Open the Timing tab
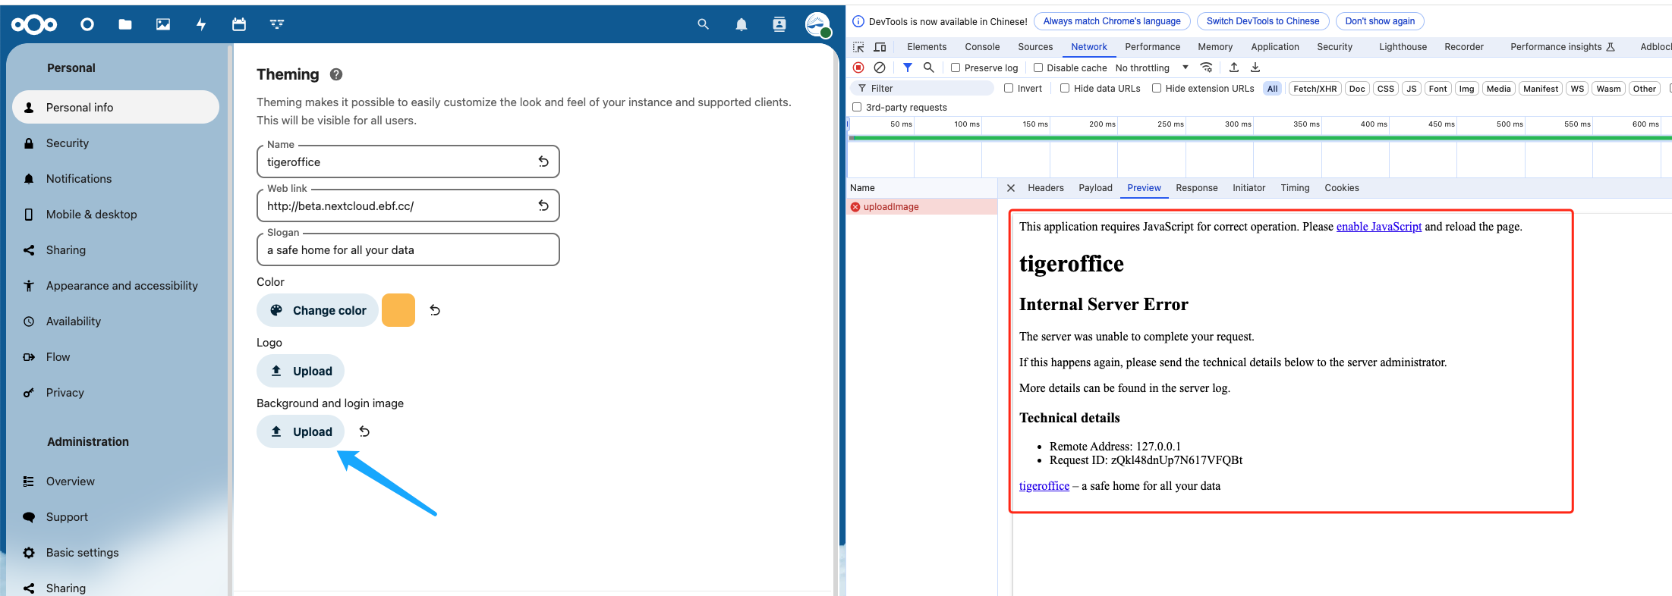Viewport: 1672px width, 596px height. point(1295,188)
